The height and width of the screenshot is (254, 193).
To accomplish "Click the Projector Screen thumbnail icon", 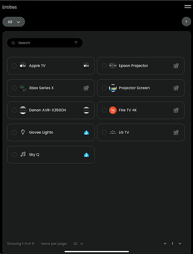I will pos(112,88).
